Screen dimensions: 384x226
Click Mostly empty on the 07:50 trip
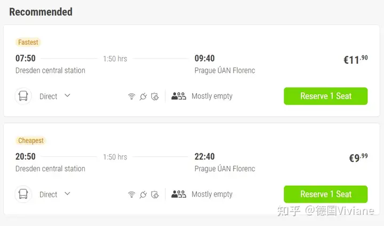(x=212, y=96)
